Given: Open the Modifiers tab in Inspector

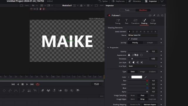Looking at the screenshot, I should pyautogui.click(x=143, y=10).
